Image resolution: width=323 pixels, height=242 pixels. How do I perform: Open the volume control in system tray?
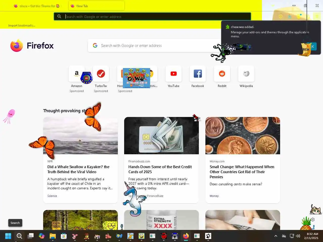298,236
